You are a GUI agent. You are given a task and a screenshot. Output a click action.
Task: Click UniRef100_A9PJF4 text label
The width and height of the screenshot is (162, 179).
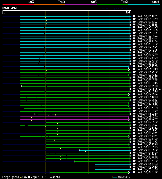pos(145,42)
